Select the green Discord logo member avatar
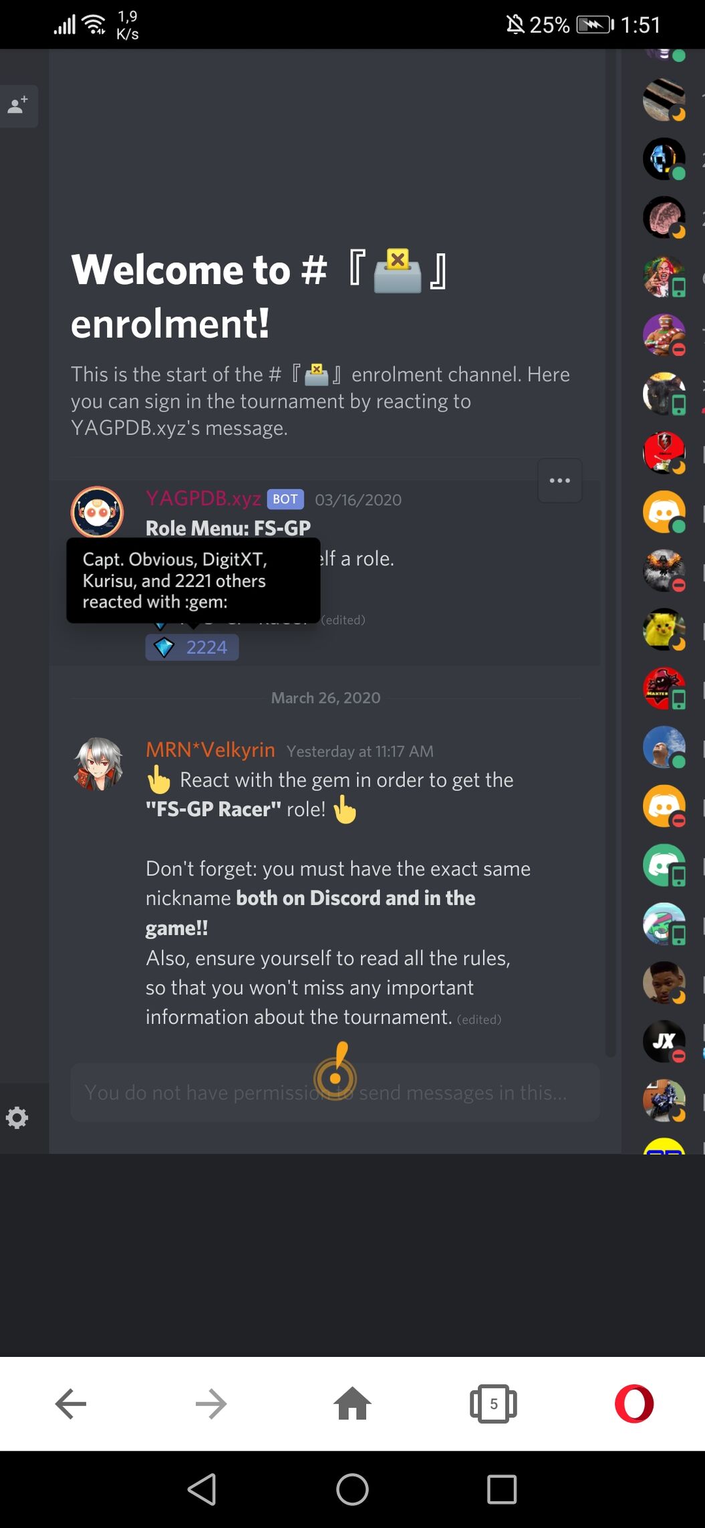The image size is (705, 1528). click(x=664, y=865)
